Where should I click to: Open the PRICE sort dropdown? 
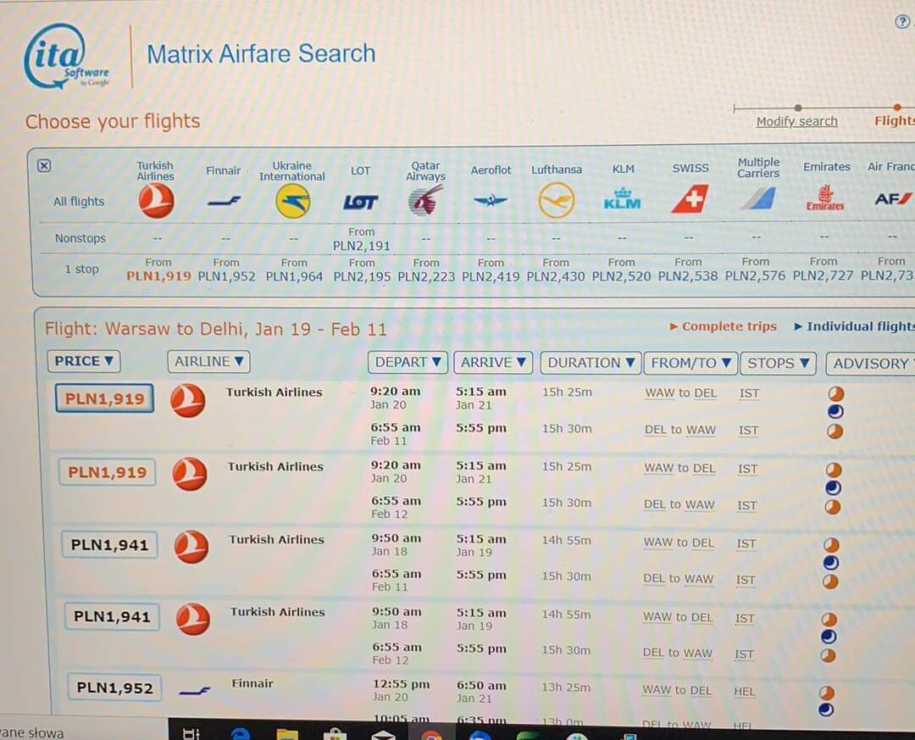(84, 361)
